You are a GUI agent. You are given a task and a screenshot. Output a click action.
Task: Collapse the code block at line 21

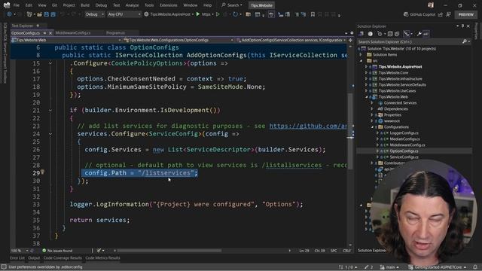click(x=50, y=110)
